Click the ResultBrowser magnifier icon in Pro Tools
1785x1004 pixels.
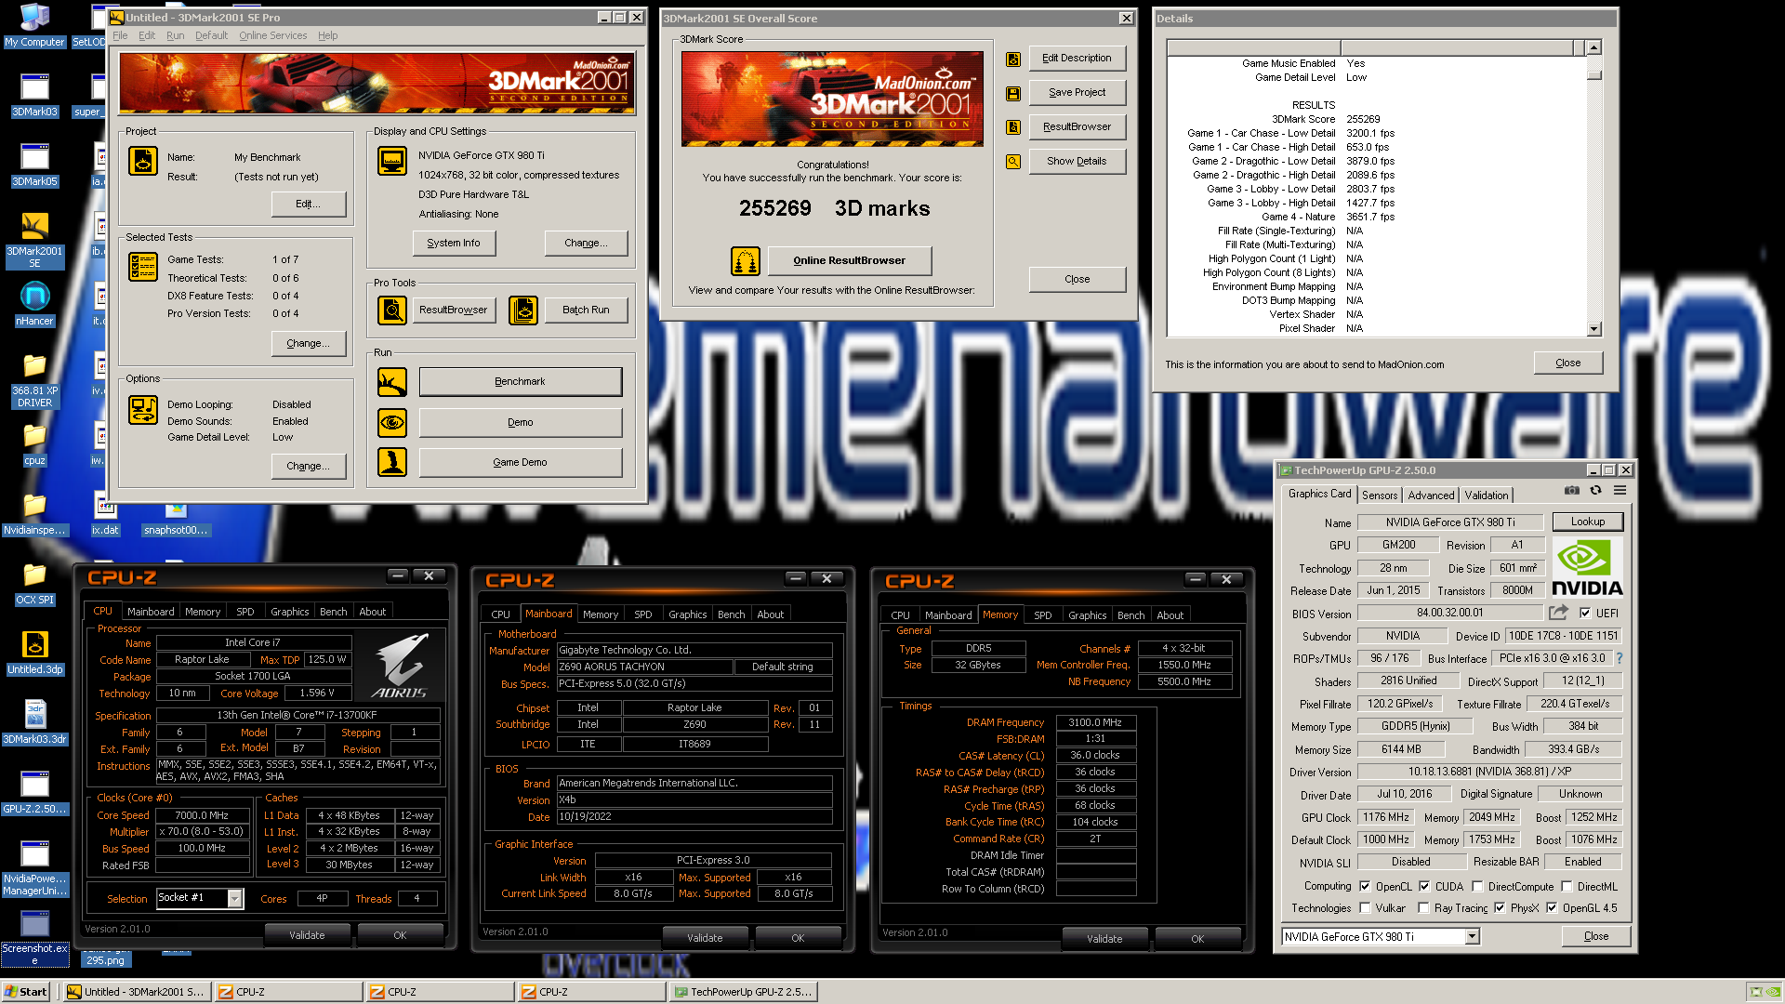coord(392,310)
